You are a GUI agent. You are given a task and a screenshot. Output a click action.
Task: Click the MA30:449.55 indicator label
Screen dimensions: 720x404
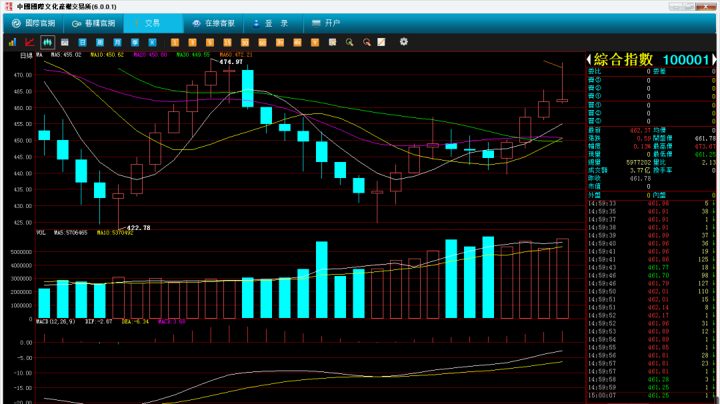193,55
